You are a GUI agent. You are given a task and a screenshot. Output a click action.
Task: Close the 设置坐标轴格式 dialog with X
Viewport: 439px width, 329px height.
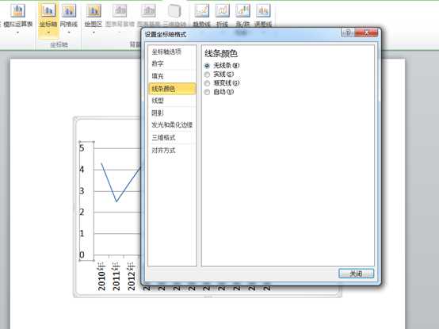coord(366,33)
